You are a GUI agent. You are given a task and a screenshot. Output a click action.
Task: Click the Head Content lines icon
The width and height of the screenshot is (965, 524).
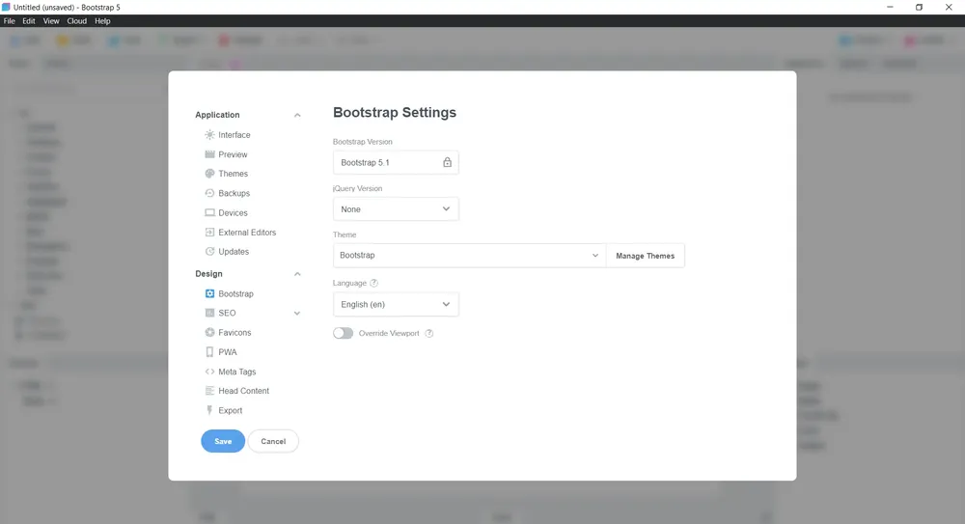[x=209, y=391]
